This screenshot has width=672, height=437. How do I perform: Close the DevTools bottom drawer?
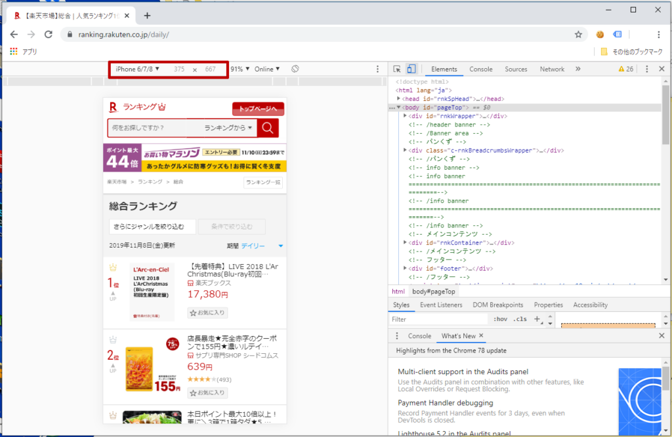[x=661, y=336]
